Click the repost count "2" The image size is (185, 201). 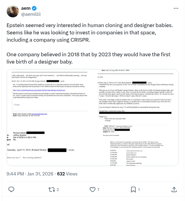[x=58, y=189]
